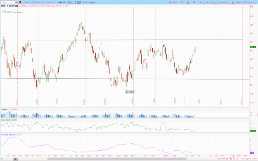Click the ImpVolatility study label
Image resolution: width=258 pixels, height=161 pixels.
(x=6, y=120)
